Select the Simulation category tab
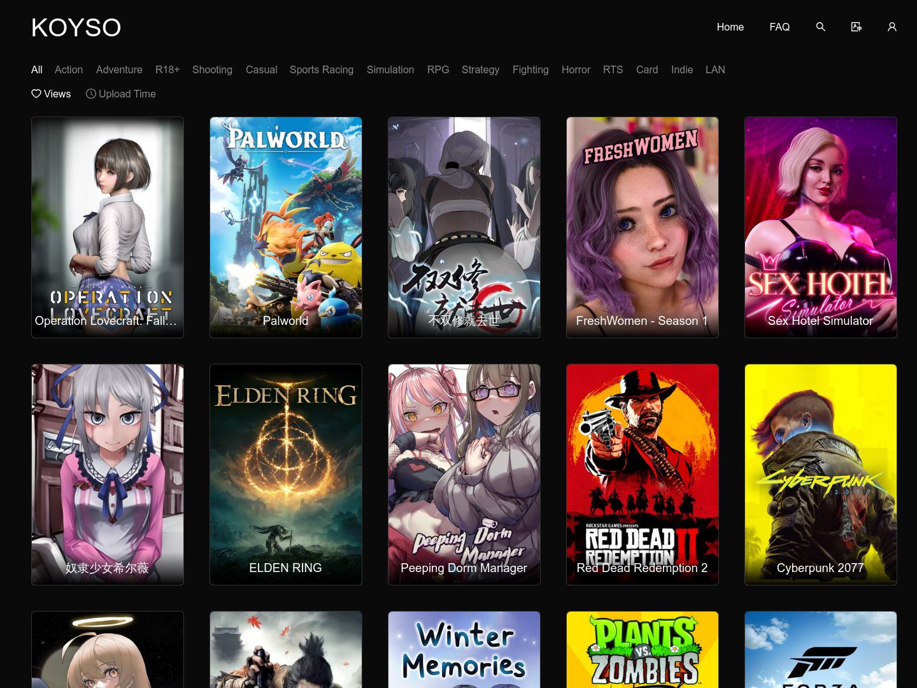The image size is (917, 688). point(390,69)
